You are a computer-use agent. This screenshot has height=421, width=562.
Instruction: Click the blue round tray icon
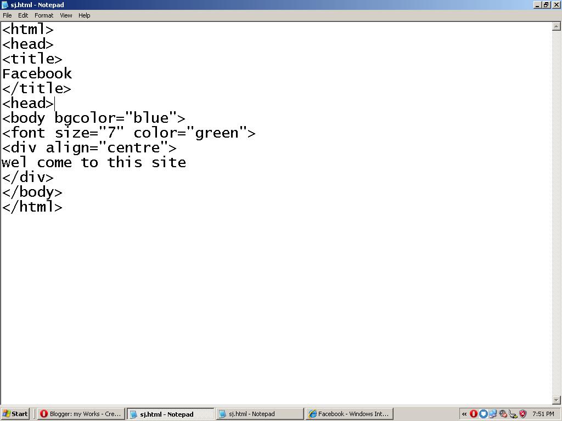point(483,414)
